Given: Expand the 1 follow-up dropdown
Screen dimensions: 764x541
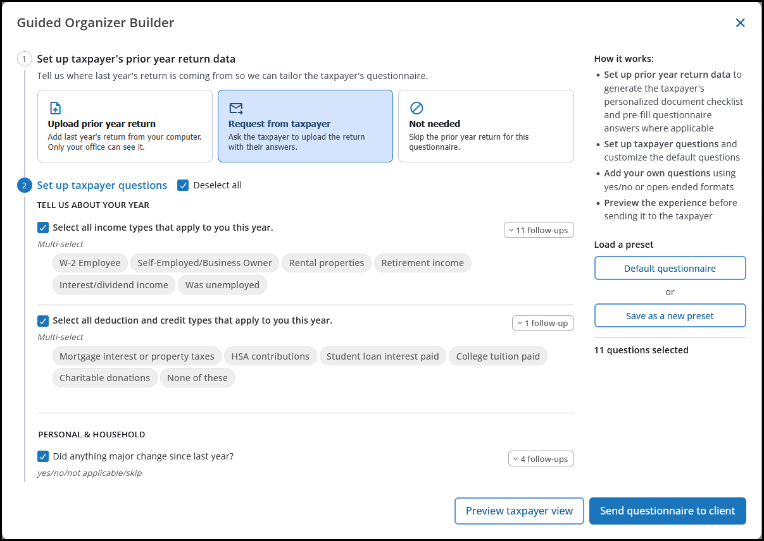Looking at the screenshot, I should (543, 323).
